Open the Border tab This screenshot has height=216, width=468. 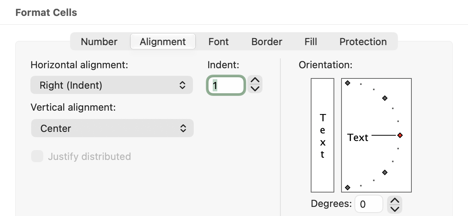tap(267, 42)
